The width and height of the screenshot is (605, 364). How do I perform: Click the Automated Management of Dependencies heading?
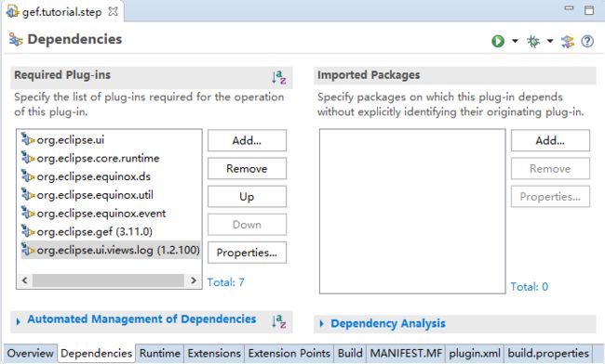pos(141,319)
